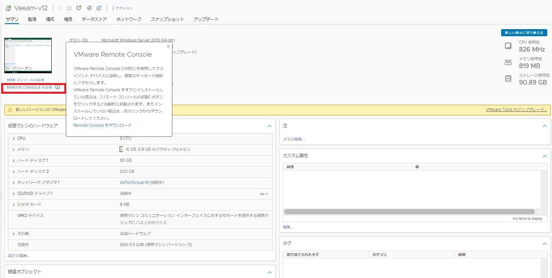Screen dimensions: 552x278
Task: Open the データストア tab
Action: pyautogui.click(x=94, y=19)
